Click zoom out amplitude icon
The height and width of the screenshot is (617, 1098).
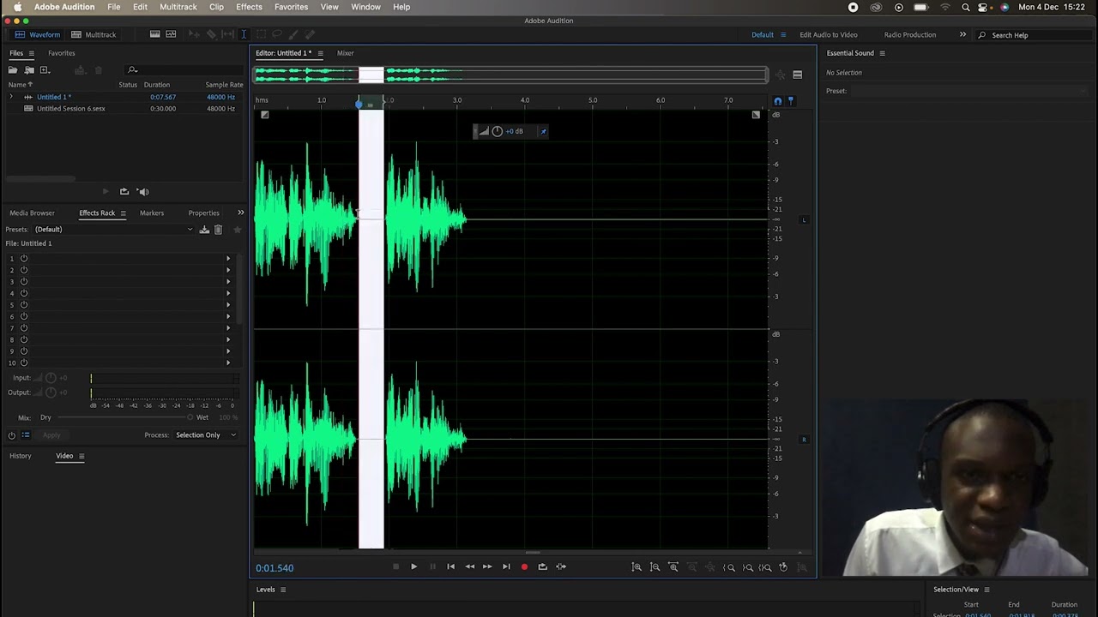pyautogui.click(x=655, y=567)
